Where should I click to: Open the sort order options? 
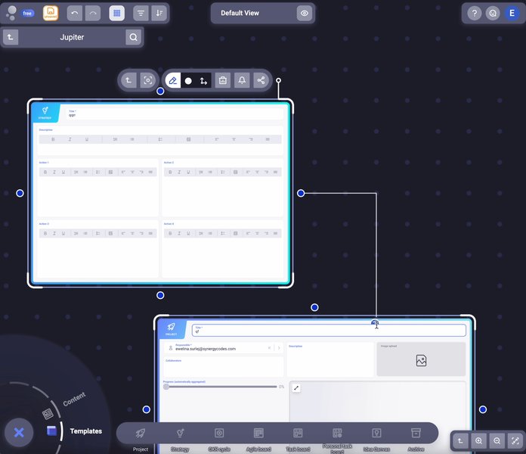click(159, 13)
